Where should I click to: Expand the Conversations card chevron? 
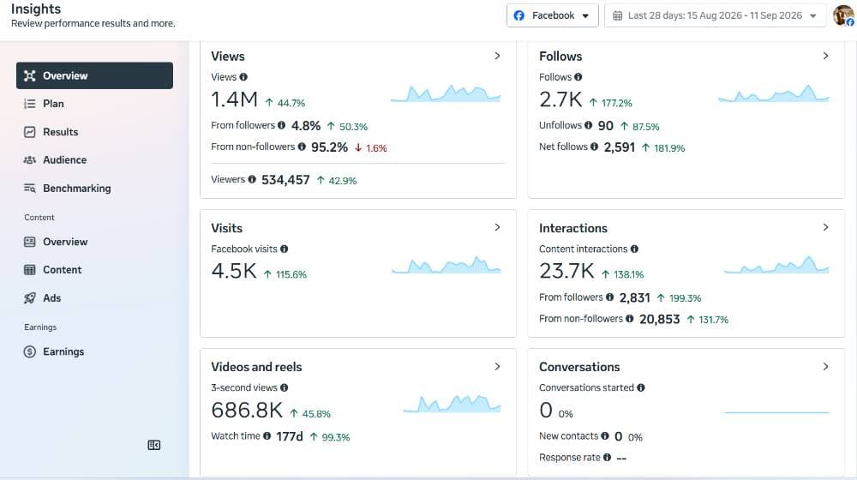825,366
